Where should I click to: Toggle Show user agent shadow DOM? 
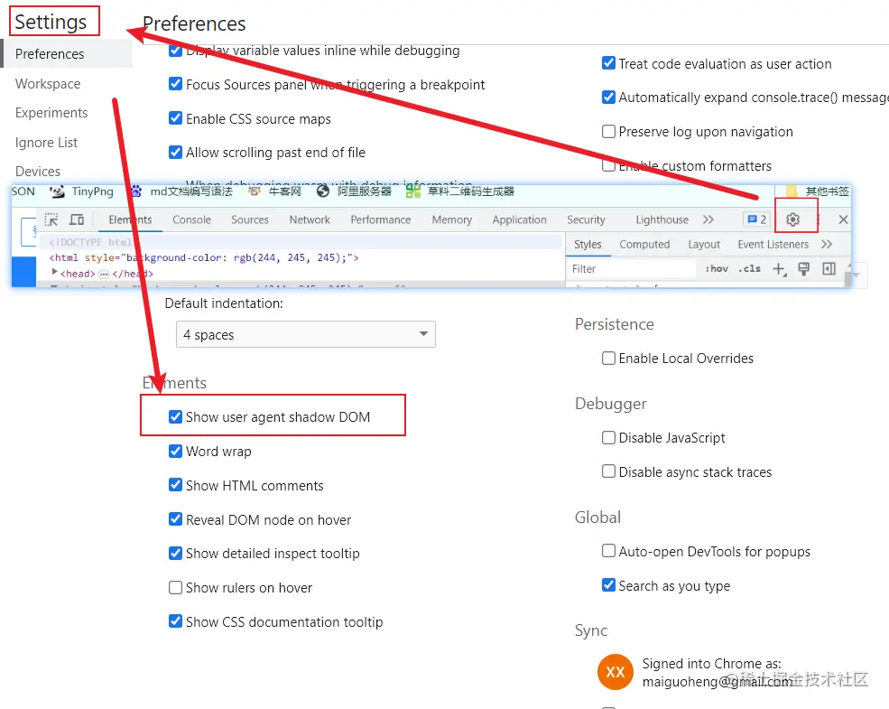176,417
